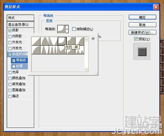Screen dimensions: 164x136
Task: Select the Half Round contour preset
Action: [36, 50]
